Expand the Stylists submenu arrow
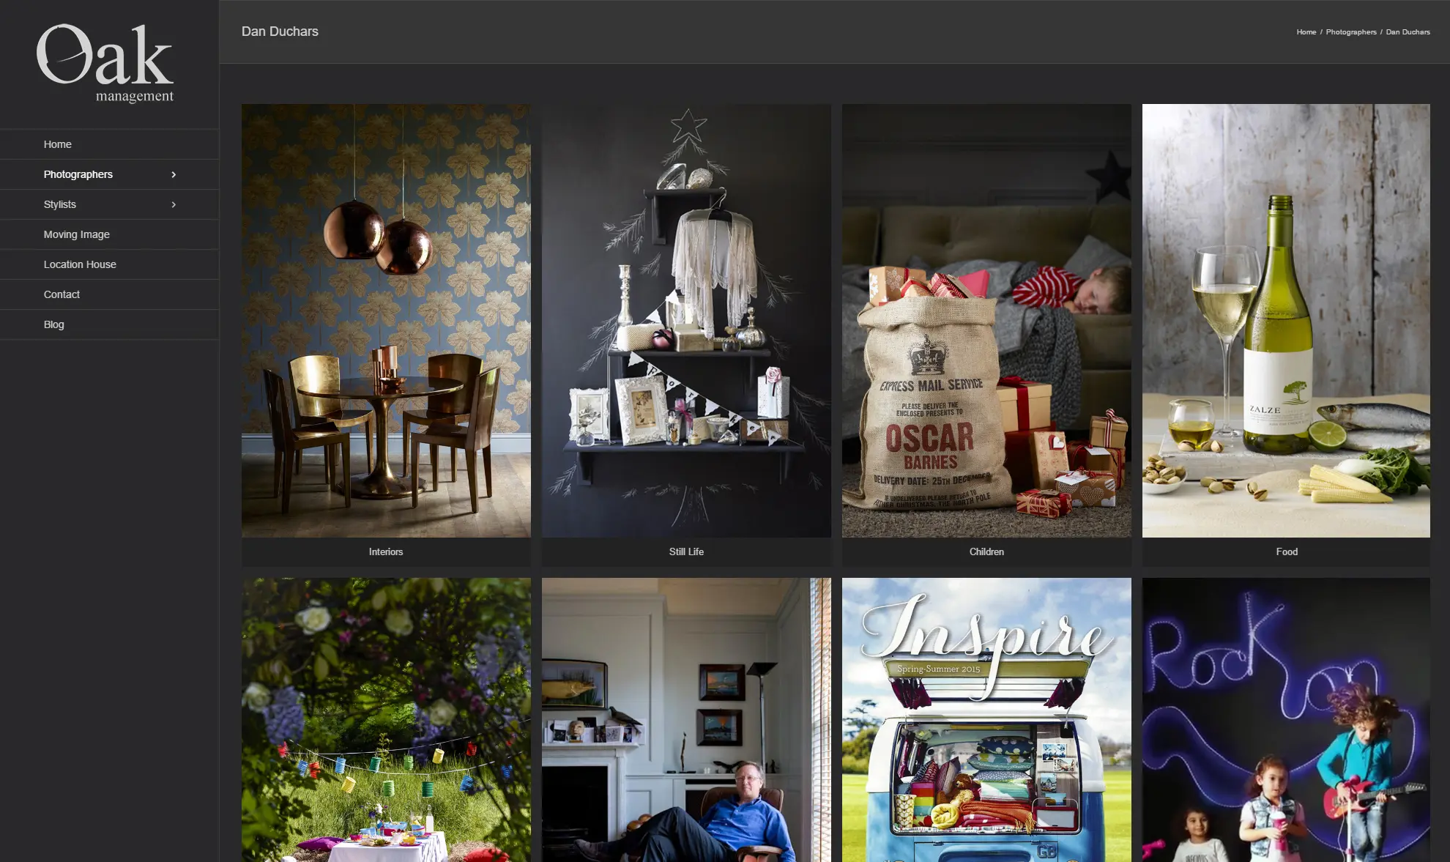 click(174, 204)
